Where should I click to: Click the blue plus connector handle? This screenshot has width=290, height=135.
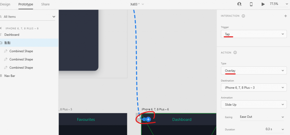coord(148,119)
